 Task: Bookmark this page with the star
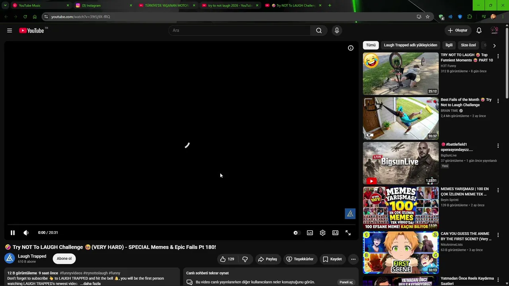[x=427, y=17]
